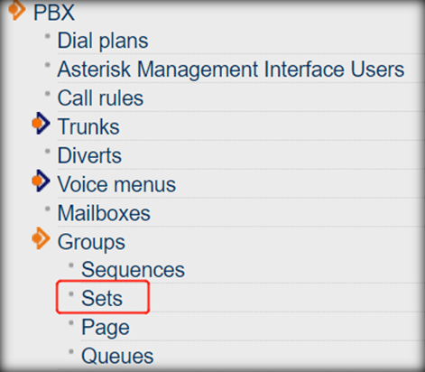Open the Dial plans page
The width and height of the screenshot is (425, 372).
103,41
